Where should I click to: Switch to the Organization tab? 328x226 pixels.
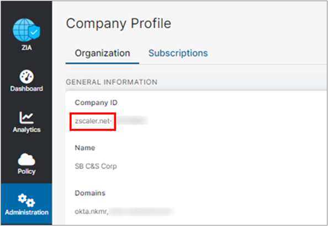(102, 53)
